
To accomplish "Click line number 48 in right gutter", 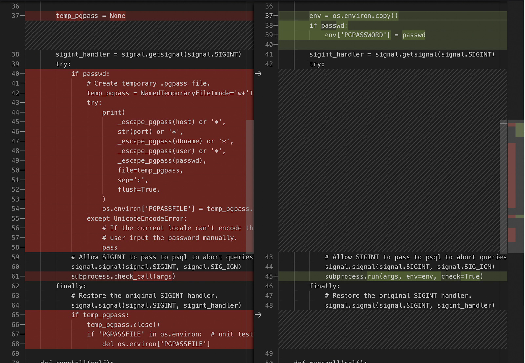I will tap(269, 305).
